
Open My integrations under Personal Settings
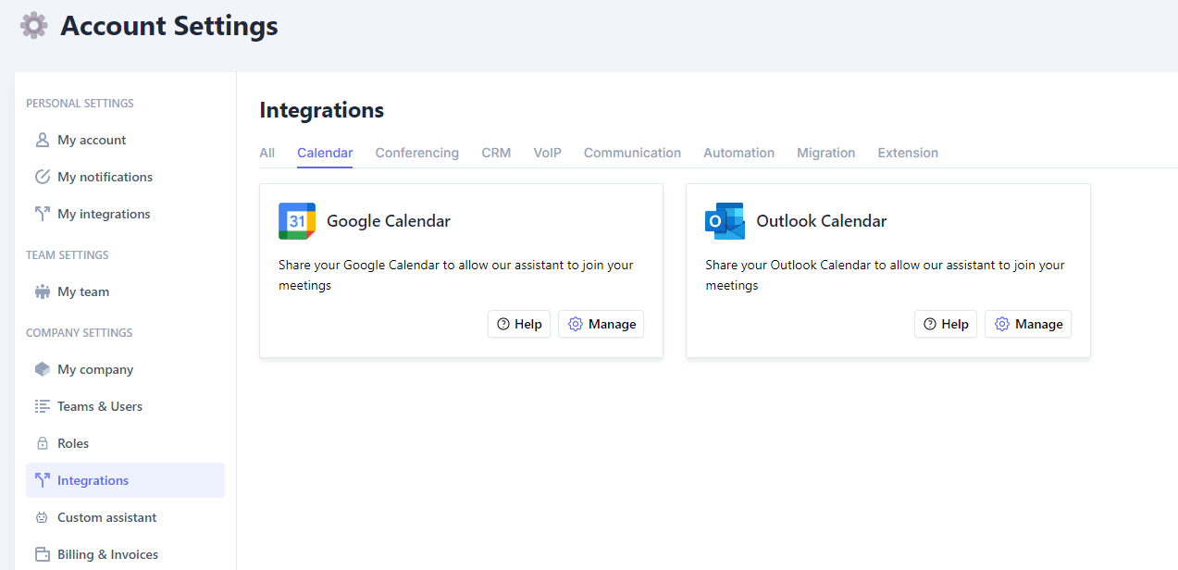(x=103, y=214)
